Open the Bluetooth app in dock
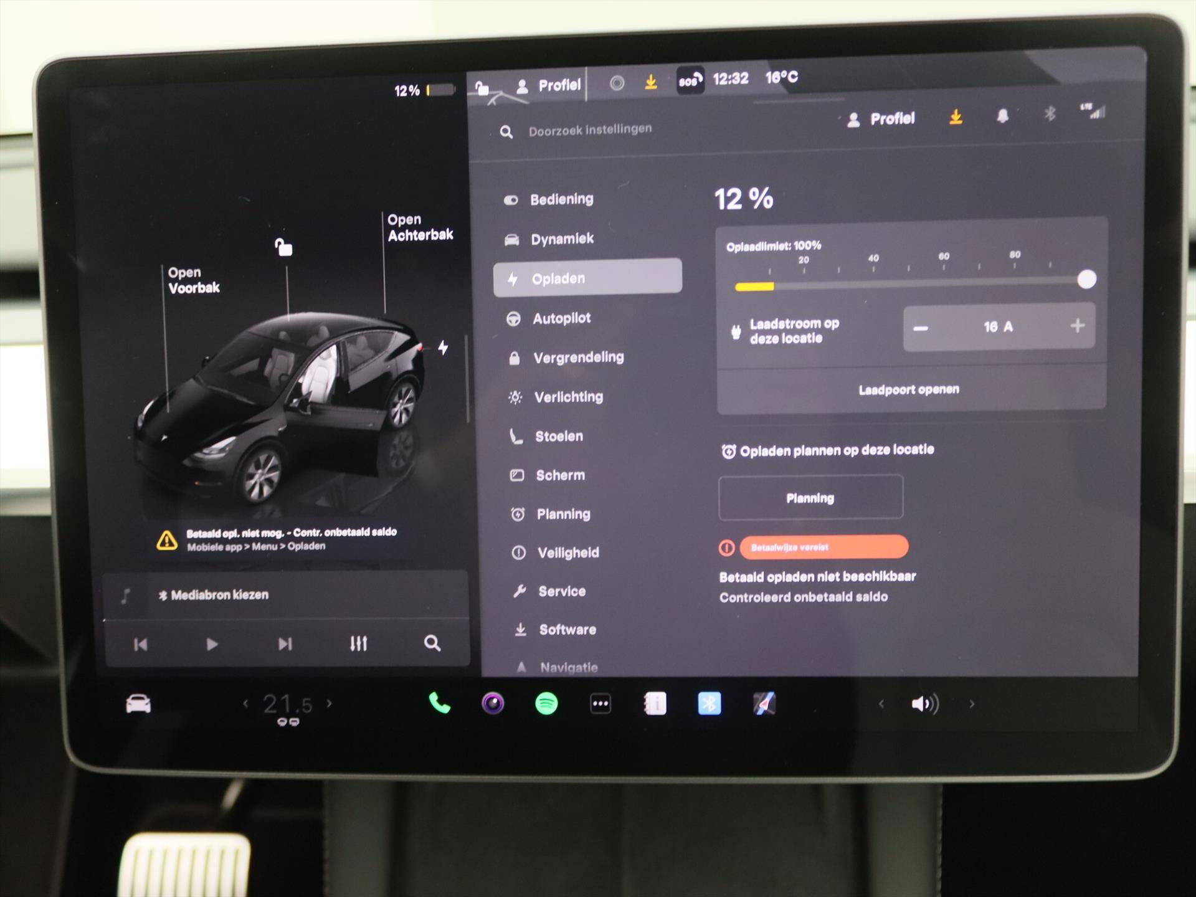Image resolution: width=1196 pixels, height=897 pixels. [x=709, y=704]
